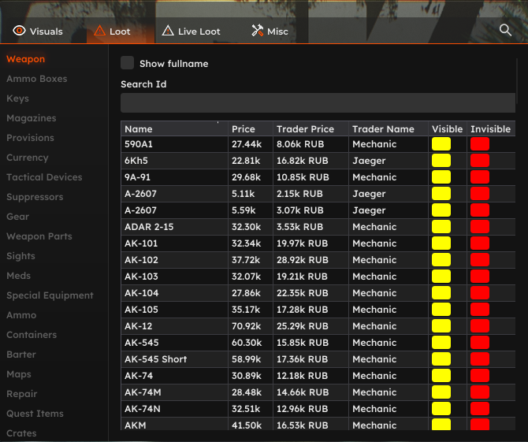The image size is (528, 442).
Task: Pick the Invisible color for 6Kh5
Action: click(x=480, y=161)
